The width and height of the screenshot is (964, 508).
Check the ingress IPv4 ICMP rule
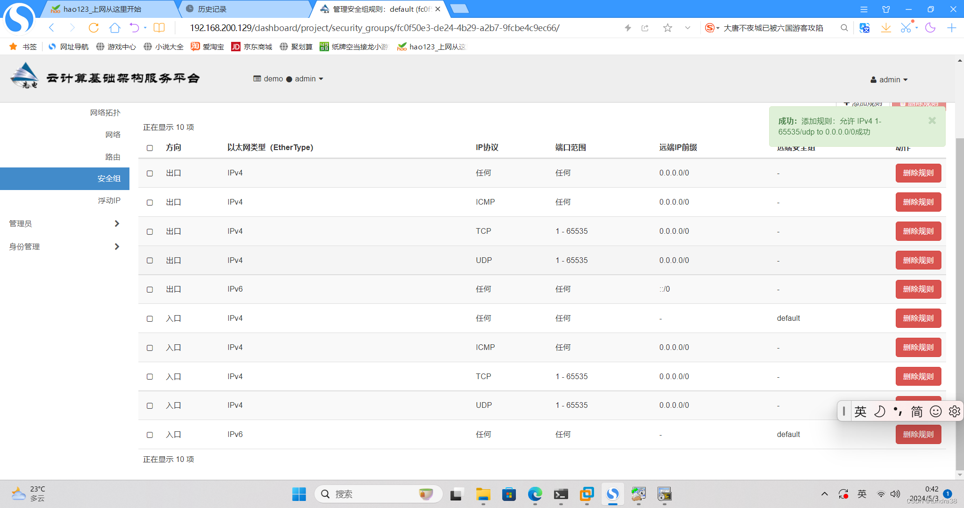(150, 348)
